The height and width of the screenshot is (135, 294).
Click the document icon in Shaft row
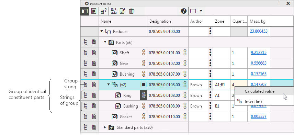[x=94, y=53]
